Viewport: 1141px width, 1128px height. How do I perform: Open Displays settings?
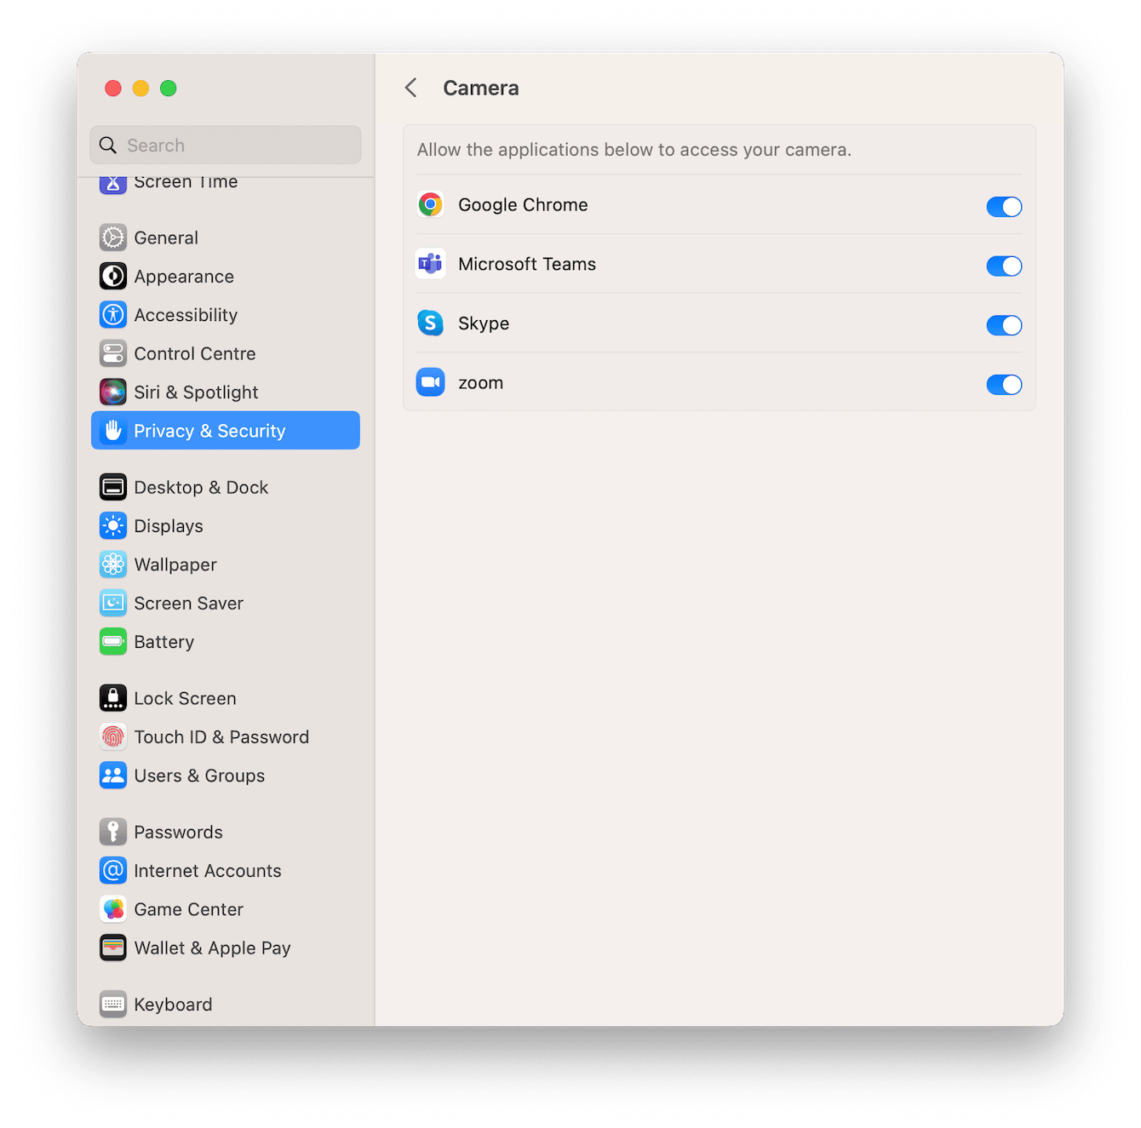coord(168,525)
